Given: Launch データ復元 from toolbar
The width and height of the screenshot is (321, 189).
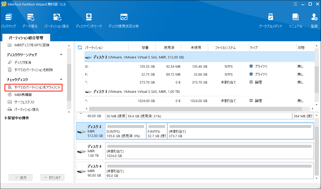Looking at the screenshot, I should pyautogui.click(x=30, y=21).
